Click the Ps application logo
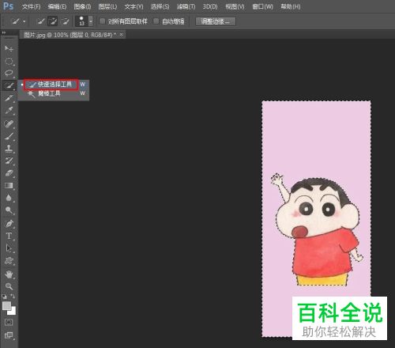The width and height of the screenshot is (395, 348). pos(9,6)
